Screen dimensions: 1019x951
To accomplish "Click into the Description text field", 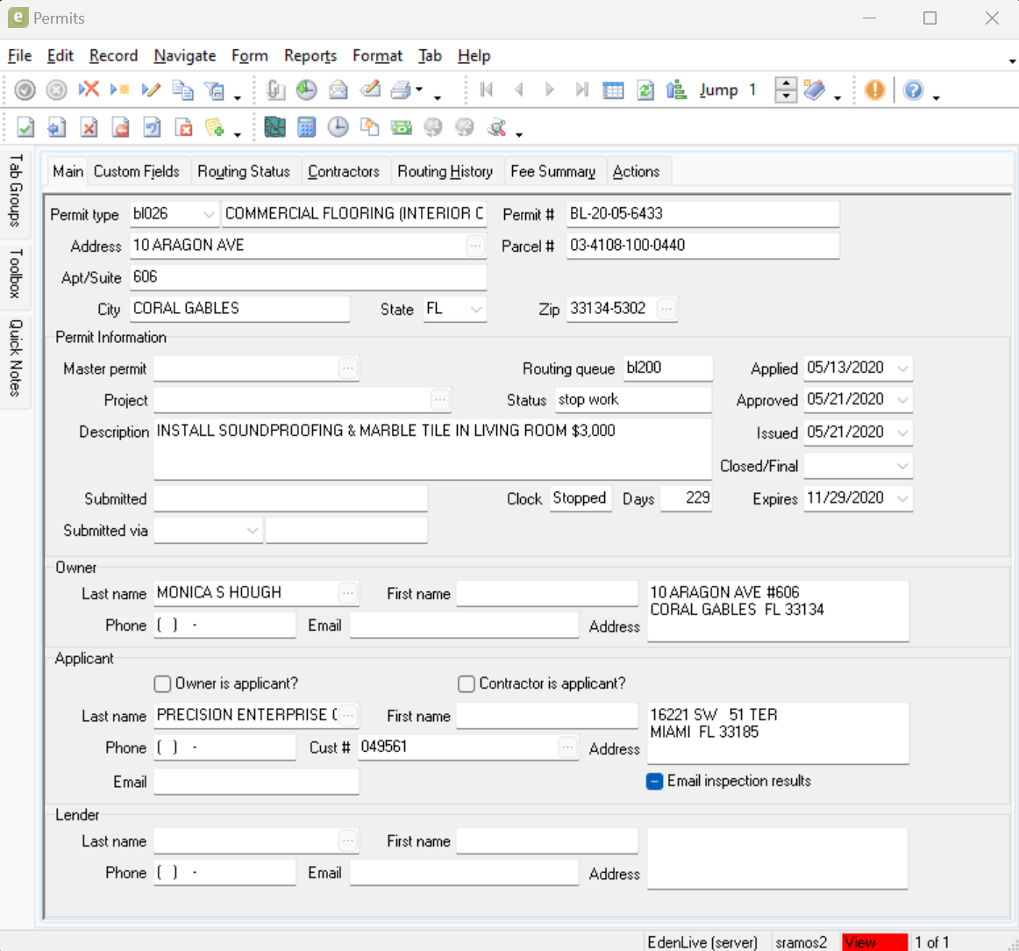I will point(431,449).
